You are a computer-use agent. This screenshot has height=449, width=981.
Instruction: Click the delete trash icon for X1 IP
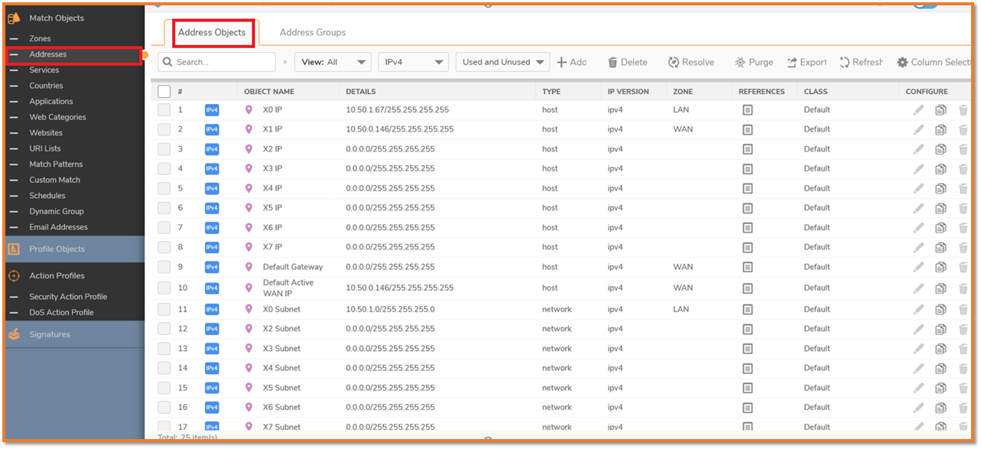[963, 130]
